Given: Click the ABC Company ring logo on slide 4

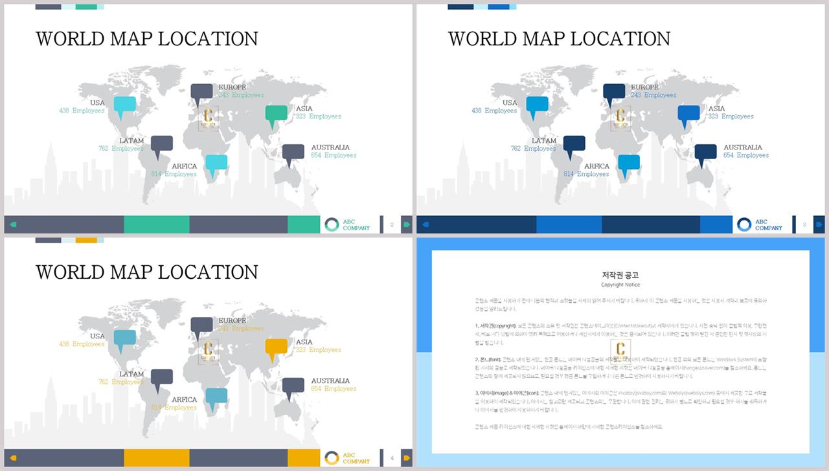Looking at the screenshot, I should coord(332,458).
